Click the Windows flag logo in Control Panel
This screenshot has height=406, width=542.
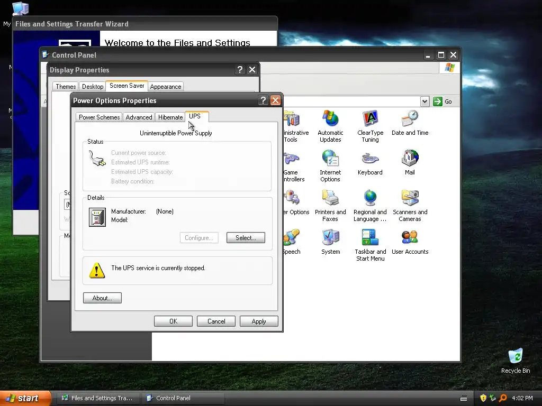[x=450, y=68]
